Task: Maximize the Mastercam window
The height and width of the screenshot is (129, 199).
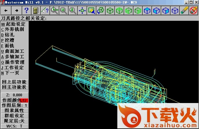Action: pos(191,2)
